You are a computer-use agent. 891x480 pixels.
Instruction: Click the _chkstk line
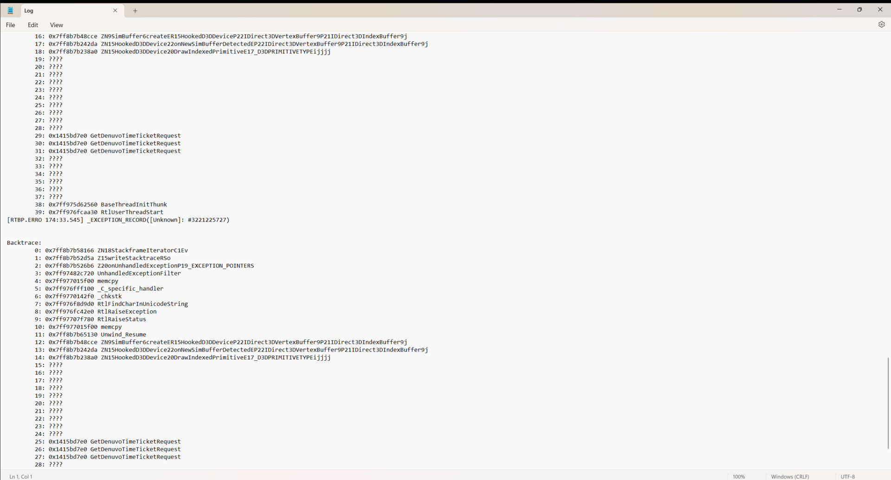click(x=78, y=296)
